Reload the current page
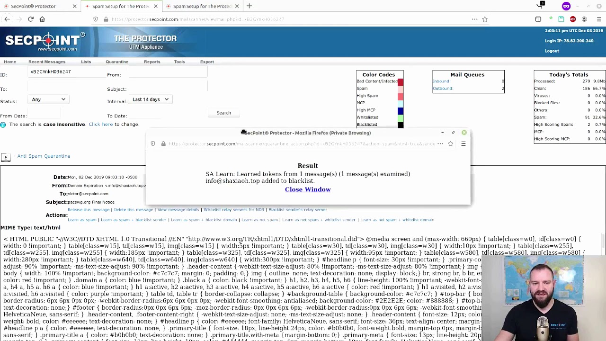The height and width of the screenshot is (341, 606). click(x=31, y=19)
